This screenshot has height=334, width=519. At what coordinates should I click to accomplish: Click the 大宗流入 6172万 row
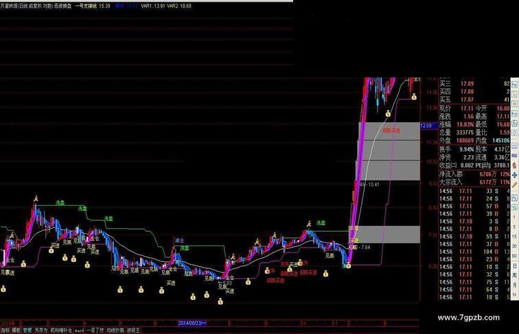[474, 182]
